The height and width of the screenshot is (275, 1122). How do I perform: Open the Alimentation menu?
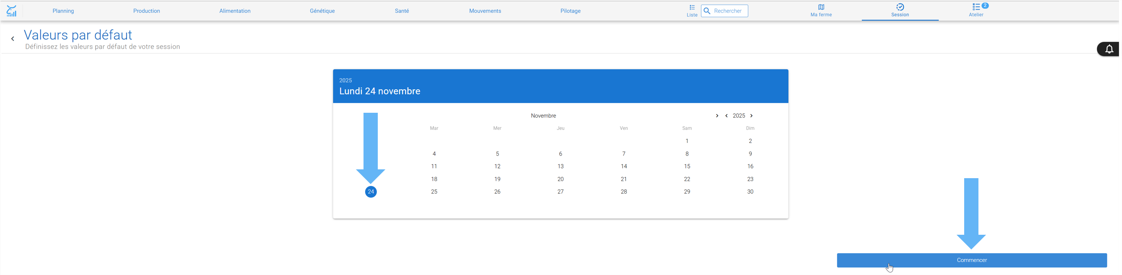(235, 11)
